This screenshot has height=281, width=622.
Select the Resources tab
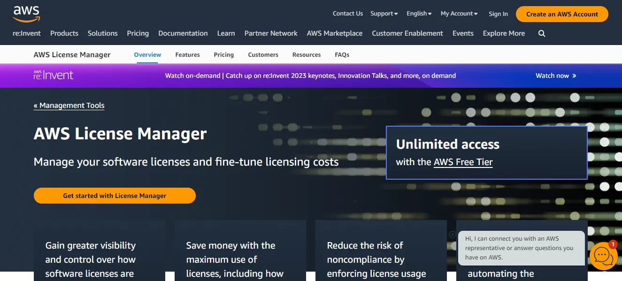[307, 55]
